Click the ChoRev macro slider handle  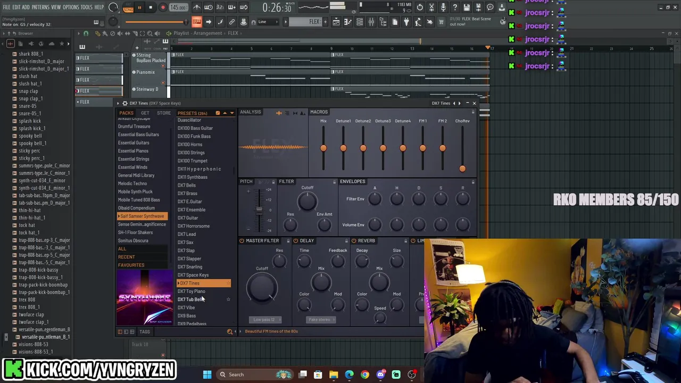coord(462,169)
